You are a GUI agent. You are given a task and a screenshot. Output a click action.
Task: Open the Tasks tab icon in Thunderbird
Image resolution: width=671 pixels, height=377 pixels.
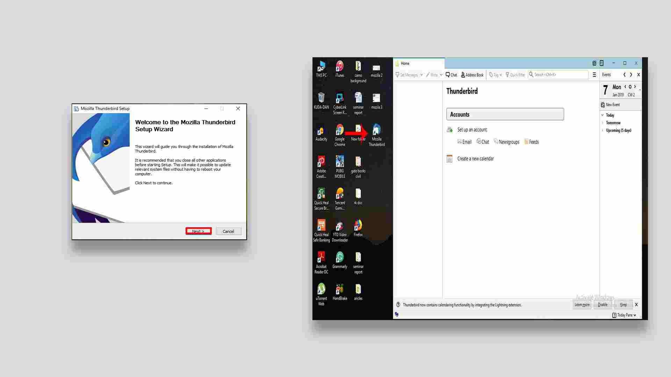point(601,63)
